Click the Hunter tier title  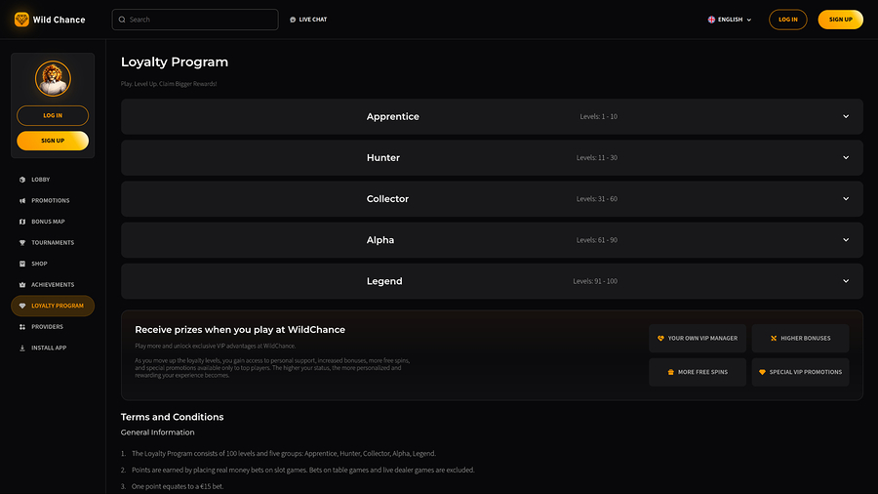383,158
